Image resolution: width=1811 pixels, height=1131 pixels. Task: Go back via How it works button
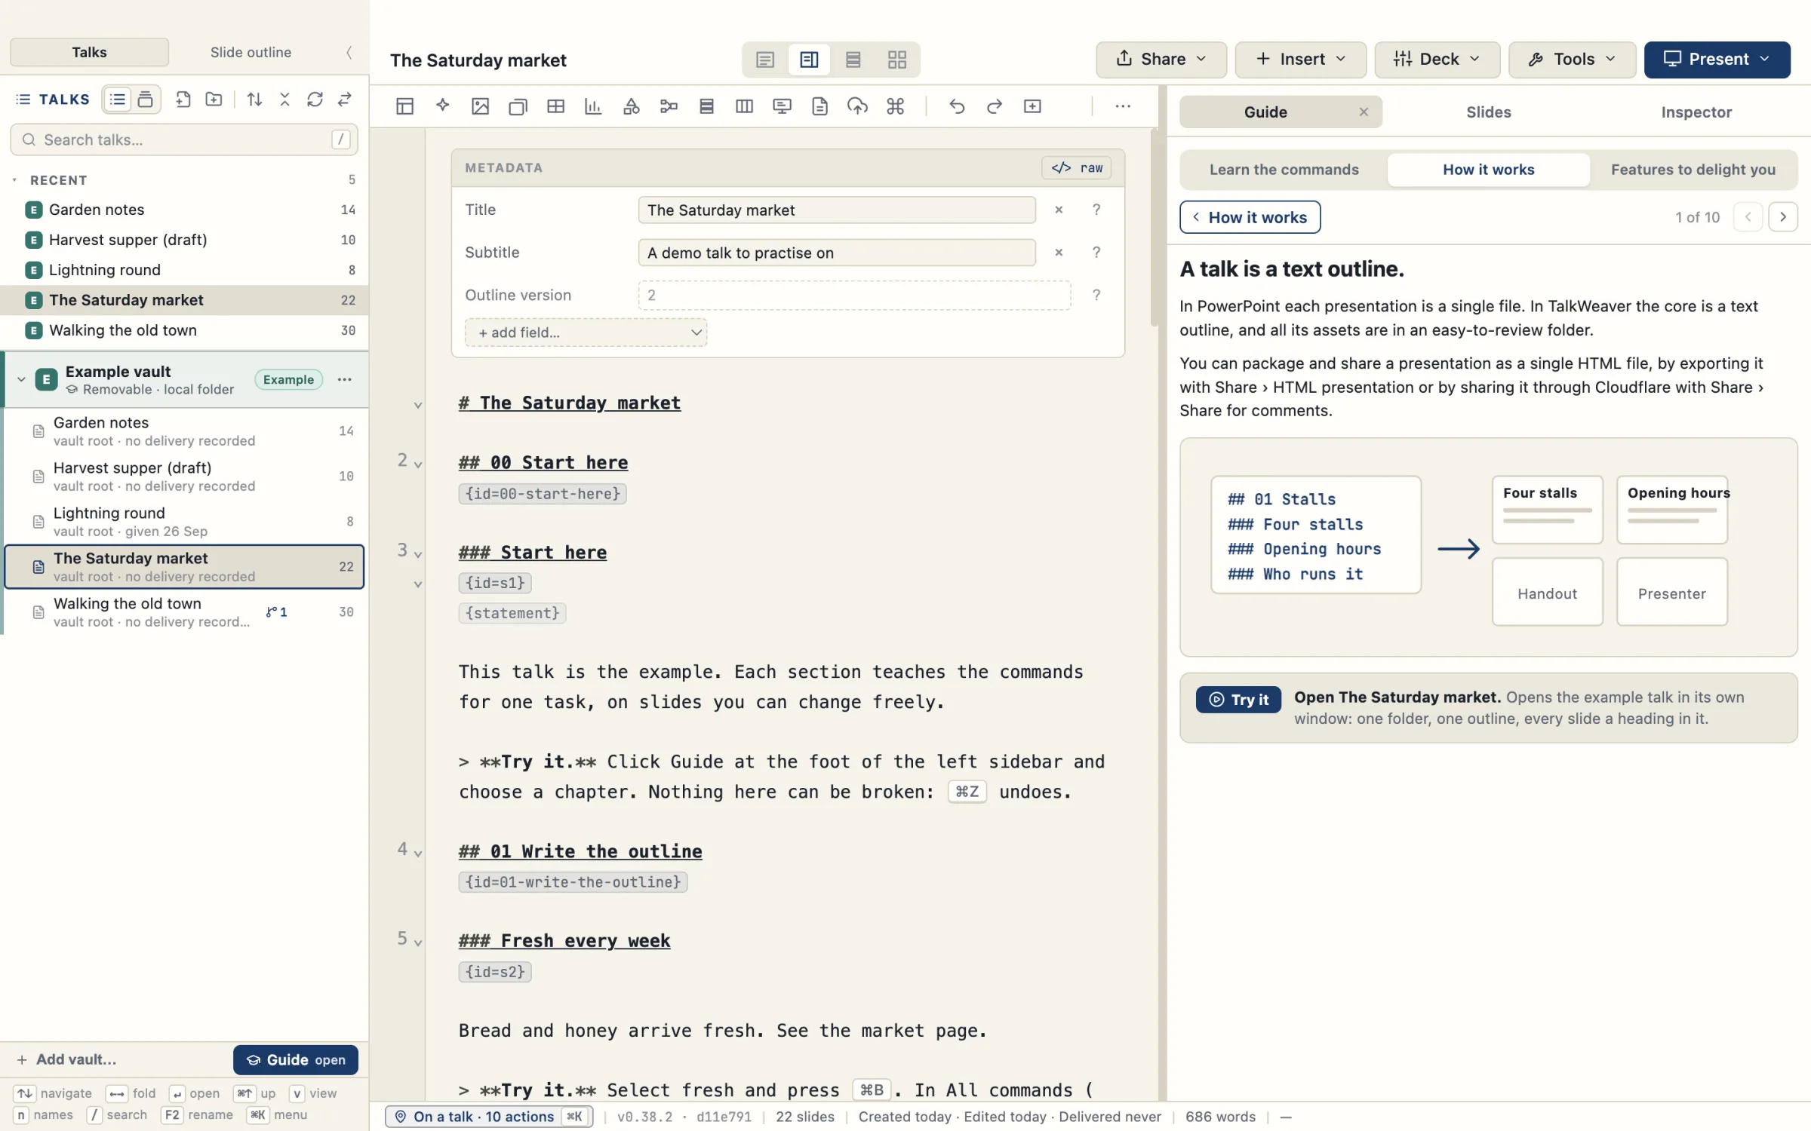(1250, 217)
